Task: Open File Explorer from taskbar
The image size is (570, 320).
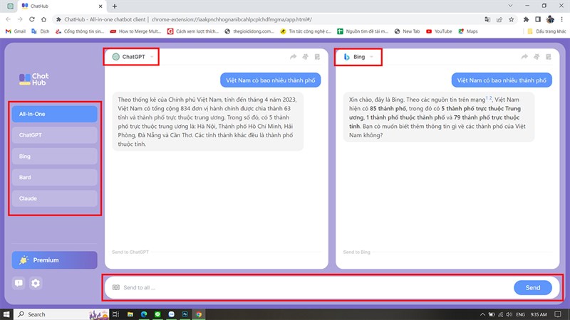Action: [x=130, y=314]
